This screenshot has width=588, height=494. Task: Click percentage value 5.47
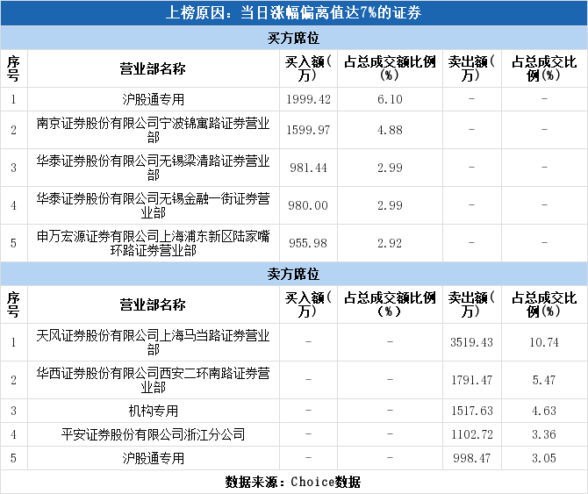pyautogui.click(x=544, y=380)
